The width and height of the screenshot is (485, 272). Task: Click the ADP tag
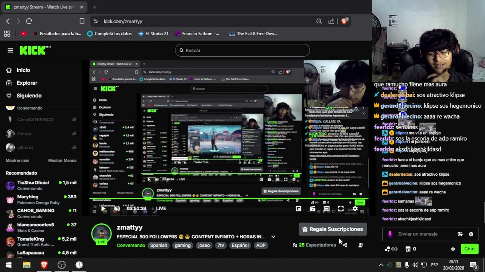tap(261, 246)
